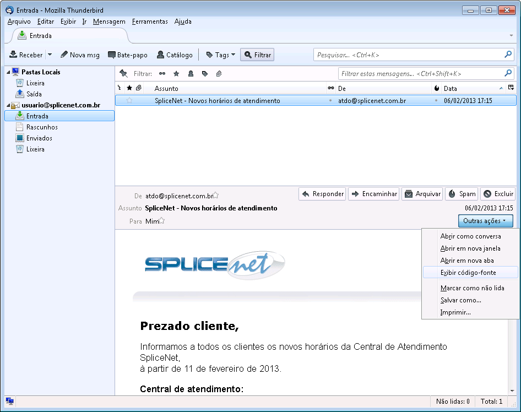Sort by Data column header

pos(473,88)
